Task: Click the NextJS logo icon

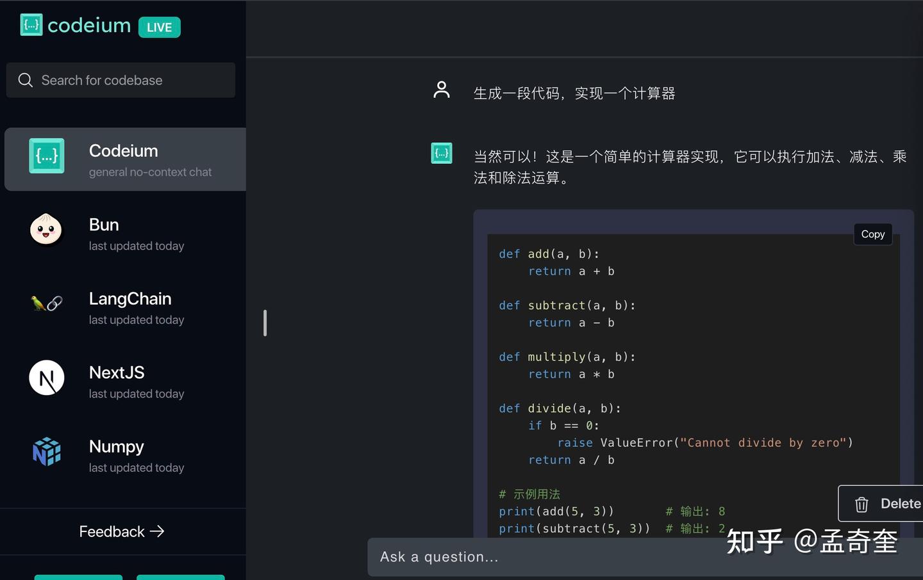Action: (x=47, y=378)
